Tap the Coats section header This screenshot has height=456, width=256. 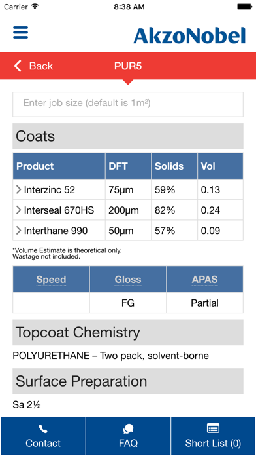click(128, 136)
